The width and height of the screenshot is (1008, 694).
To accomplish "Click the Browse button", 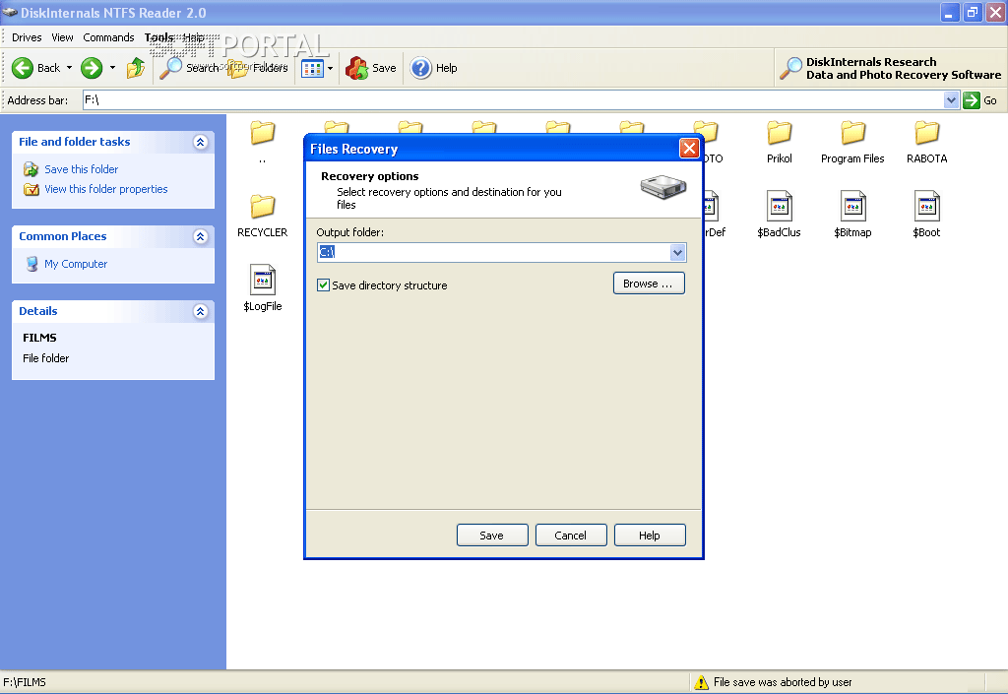I will (x=649, y=284).
